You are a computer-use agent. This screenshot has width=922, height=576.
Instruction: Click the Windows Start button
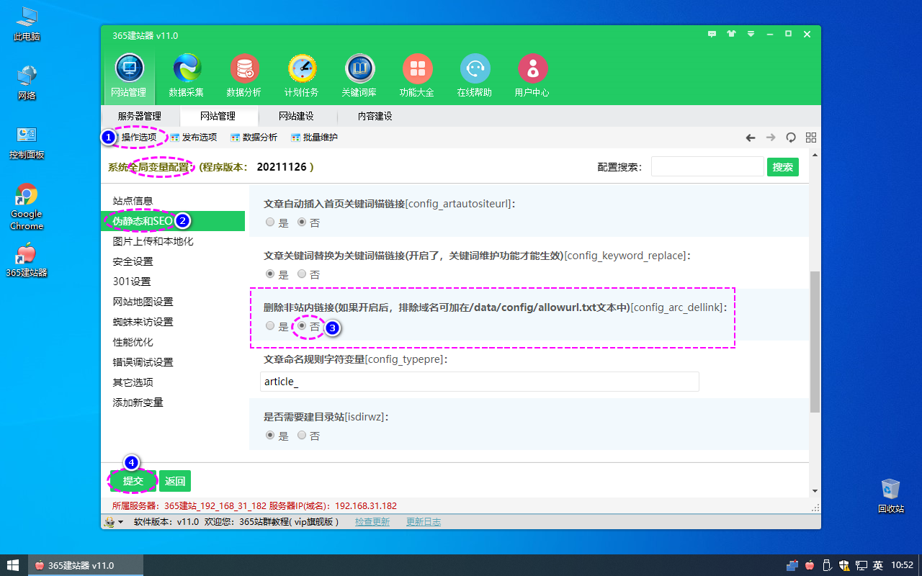[13, 565]
